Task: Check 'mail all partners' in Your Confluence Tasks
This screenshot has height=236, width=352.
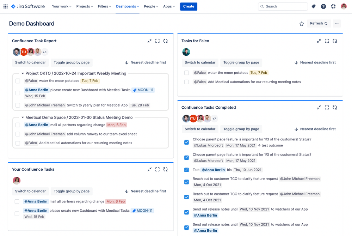Action: pyautogui.click(x=17, y=202)
